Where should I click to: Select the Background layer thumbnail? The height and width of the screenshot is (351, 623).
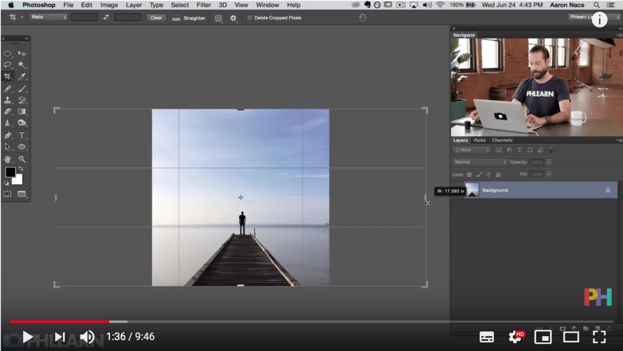[472, 190]
